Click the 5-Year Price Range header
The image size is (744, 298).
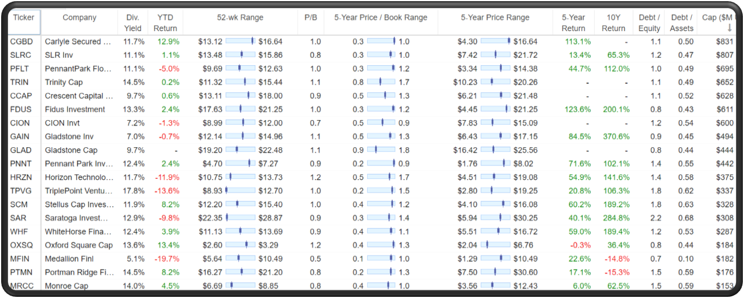click(x=495, y=18)
